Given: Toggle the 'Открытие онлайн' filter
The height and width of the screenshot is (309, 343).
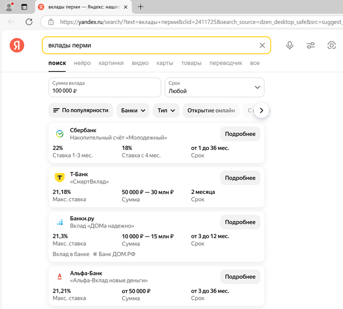Looking at the screenshot, I should [x=211, y=110].
